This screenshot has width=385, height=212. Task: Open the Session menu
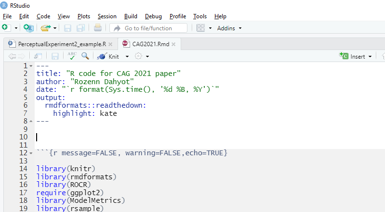point(107,16)
